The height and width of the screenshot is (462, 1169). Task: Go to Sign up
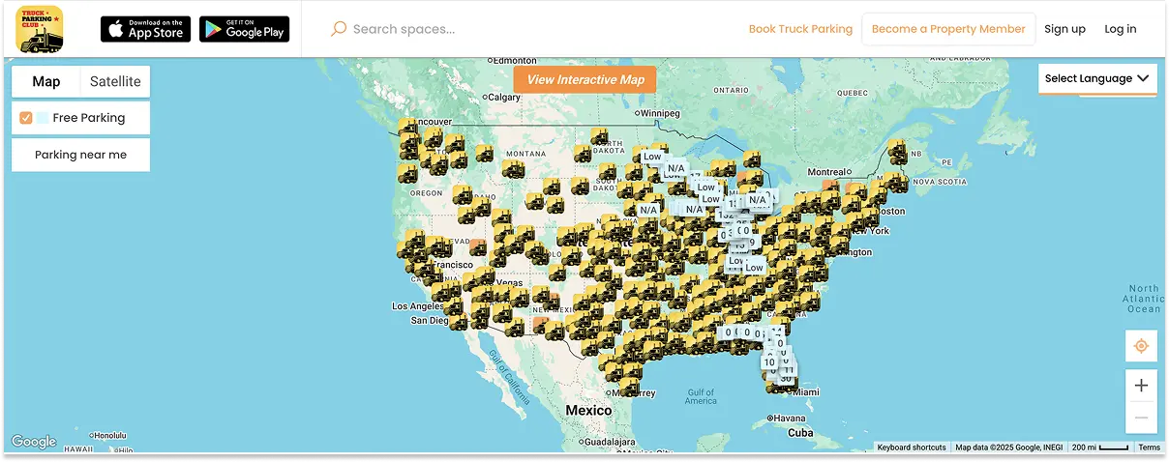pyautogui.click(x=1064, y=29)
